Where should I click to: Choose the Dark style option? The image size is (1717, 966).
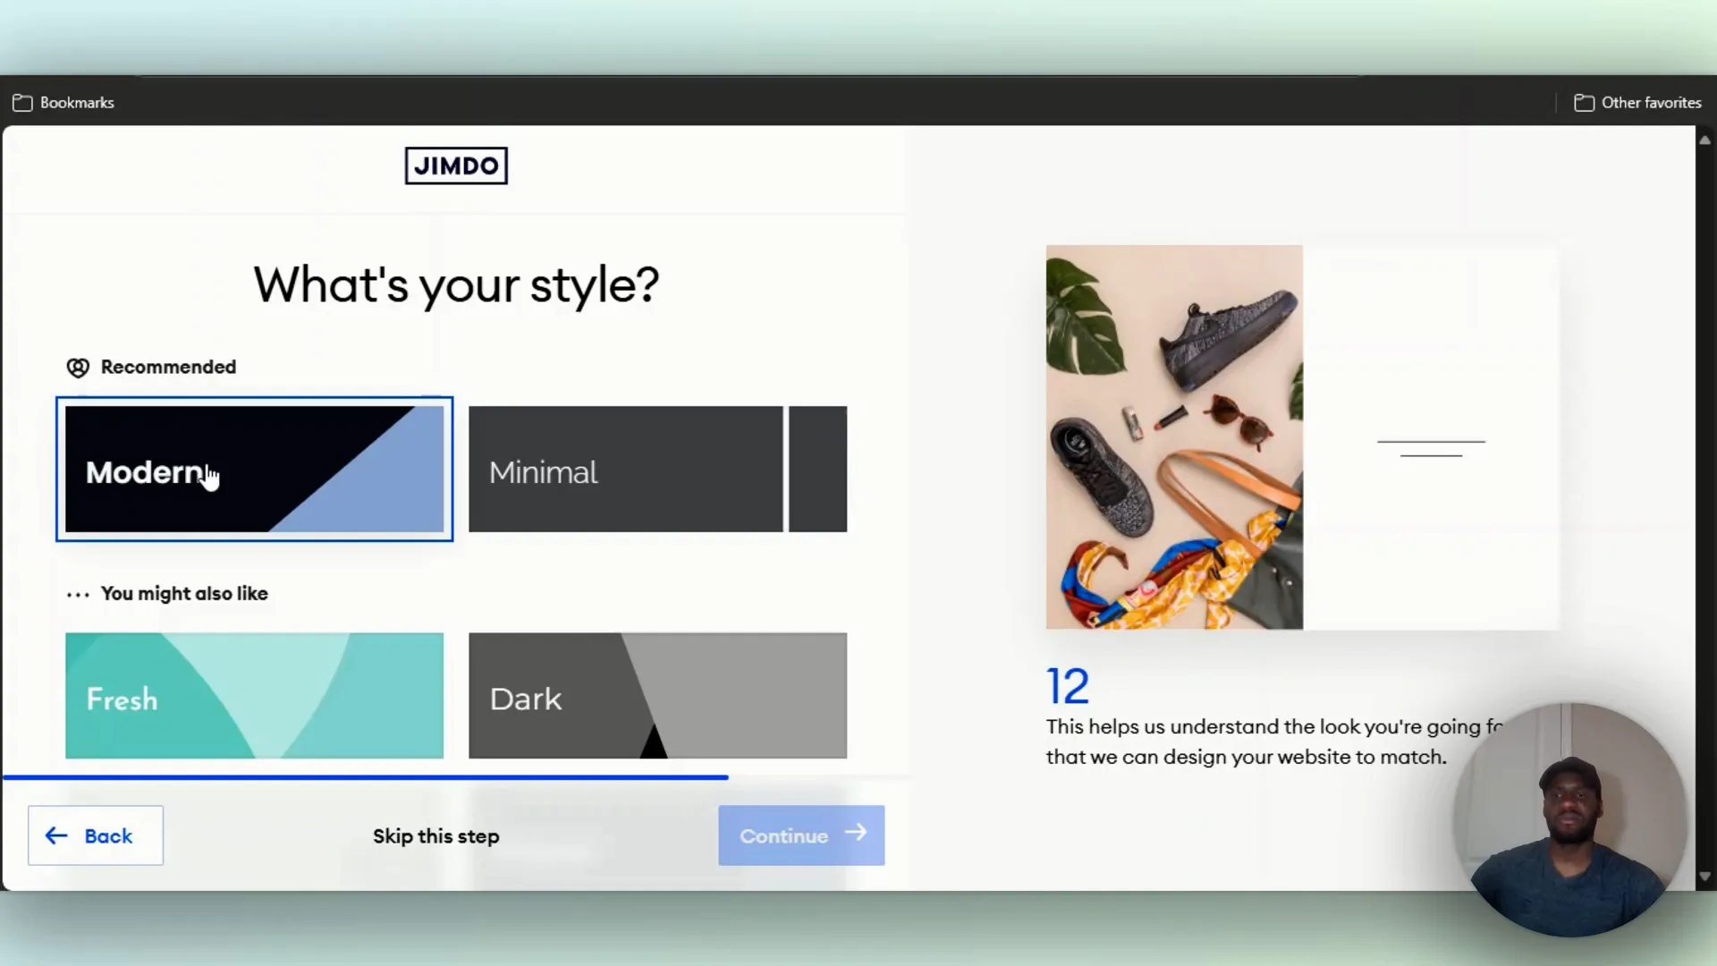pos(657,696)
